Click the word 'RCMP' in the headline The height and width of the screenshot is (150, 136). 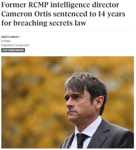point(38,5)
